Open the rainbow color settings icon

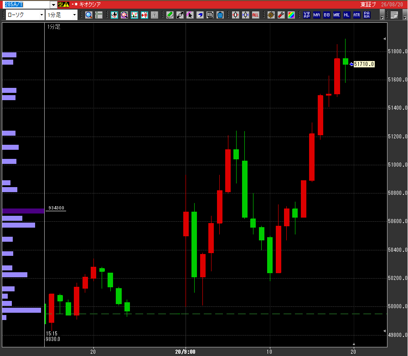coord(291,15)
